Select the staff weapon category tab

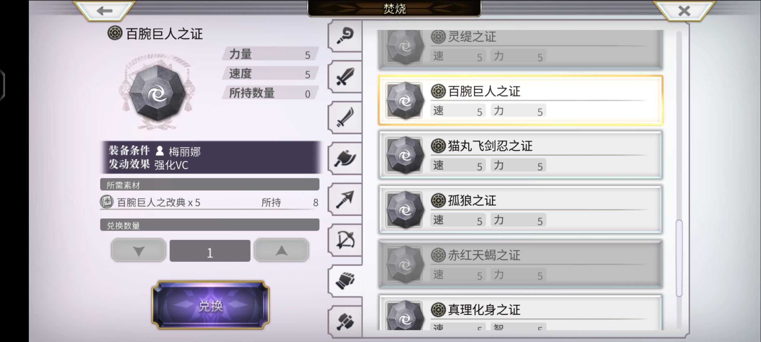coord(345,35)
